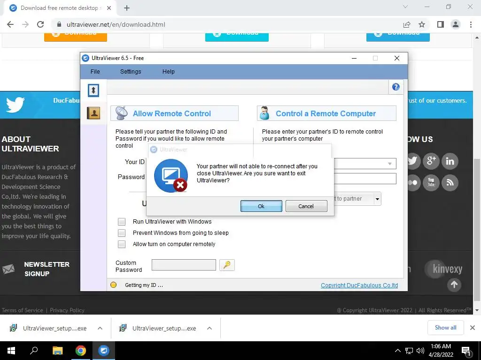Click the yellow status indicator icon
The height and width of the screenshot is (360, 481).
pyautogui.click(x=114, y=285)
